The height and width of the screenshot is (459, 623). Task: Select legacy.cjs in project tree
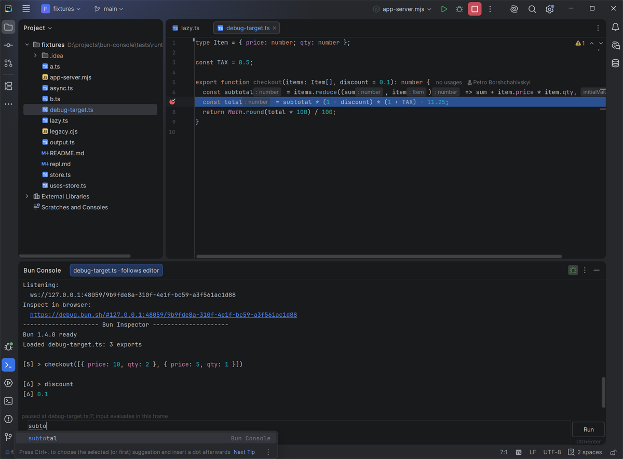coord(63,131)
